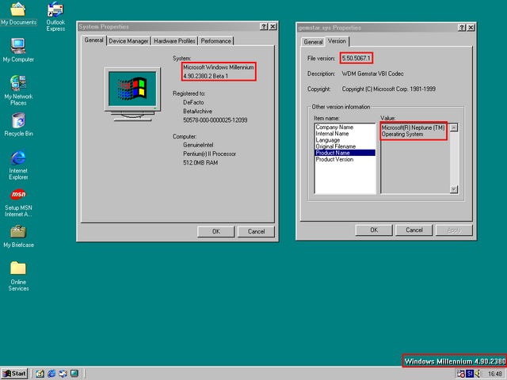Click the Pentium(r) II Processor text
Screen dimensions: 507x380
(209, 154)
